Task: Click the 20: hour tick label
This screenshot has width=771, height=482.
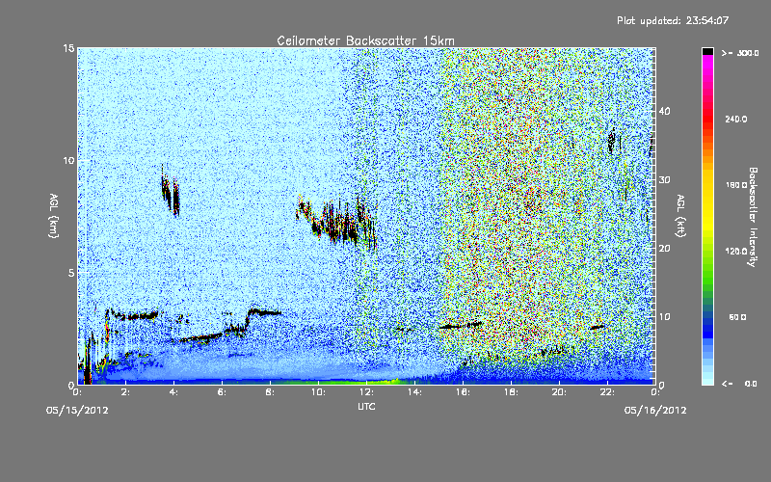Action: tap(559, 392)
